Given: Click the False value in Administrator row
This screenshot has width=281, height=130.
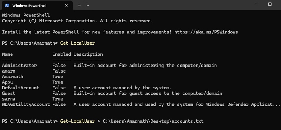Looking at the screenshot, I should (59, 66).
